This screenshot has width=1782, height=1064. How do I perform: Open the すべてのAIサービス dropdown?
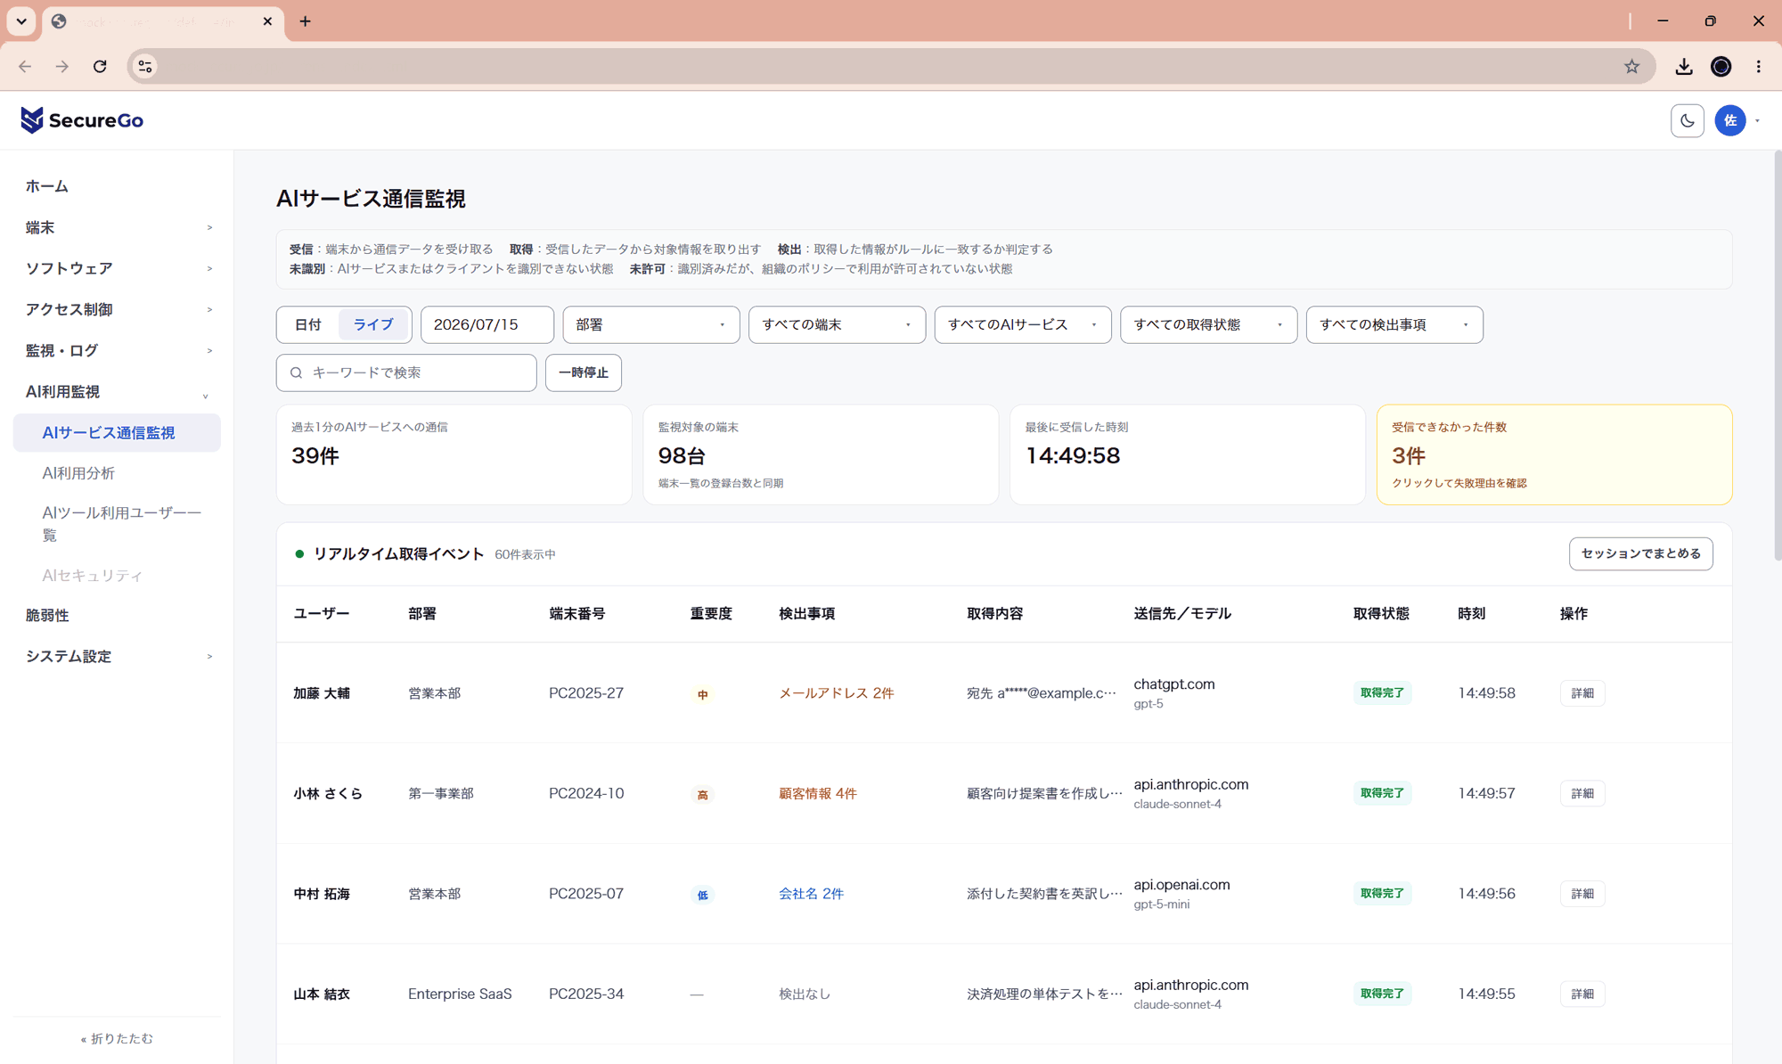coord(1022,324)
